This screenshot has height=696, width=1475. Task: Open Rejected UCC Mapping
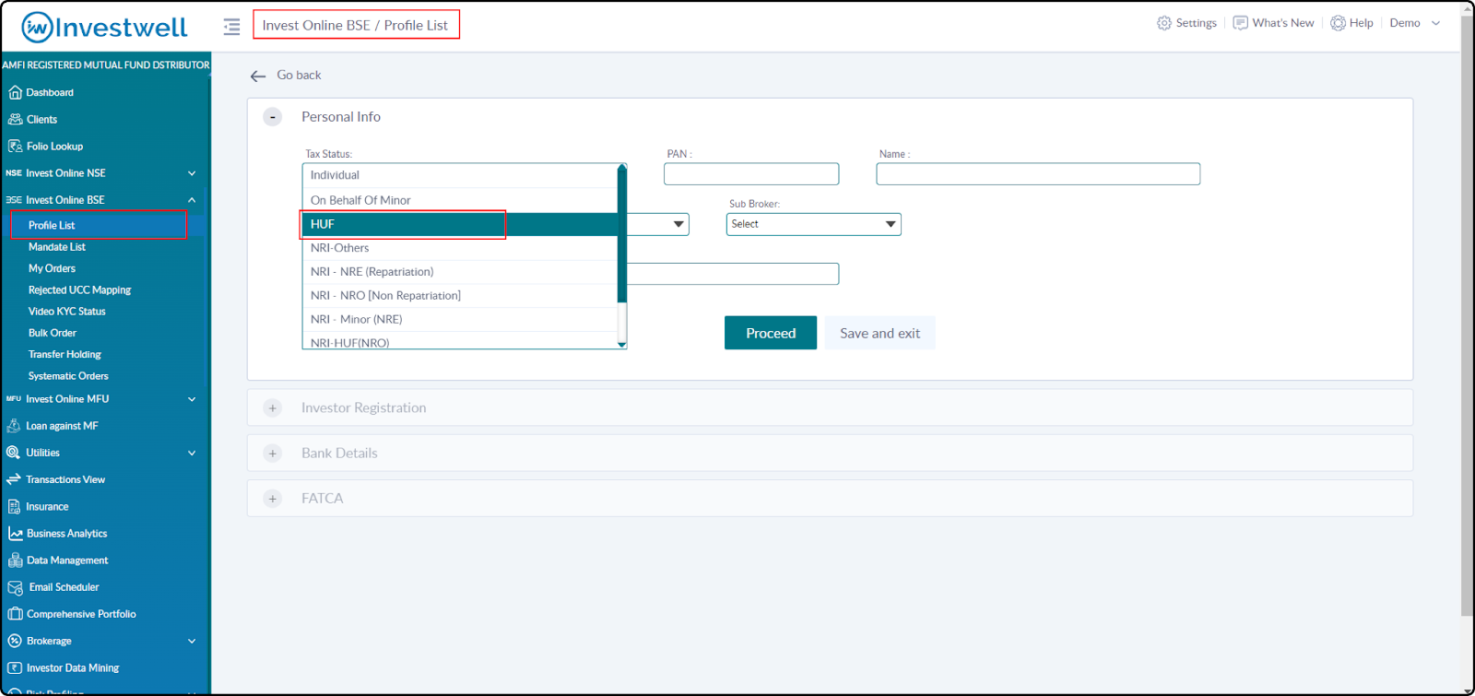pyautogui.click(x=79, y=289)
